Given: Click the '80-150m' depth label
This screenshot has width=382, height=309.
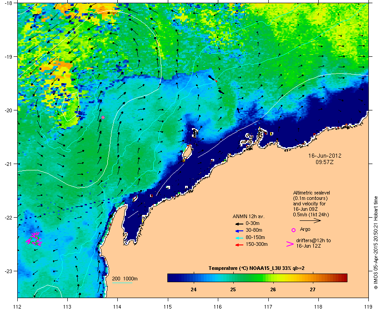Looking at the screenshot, I should [255, 237].
